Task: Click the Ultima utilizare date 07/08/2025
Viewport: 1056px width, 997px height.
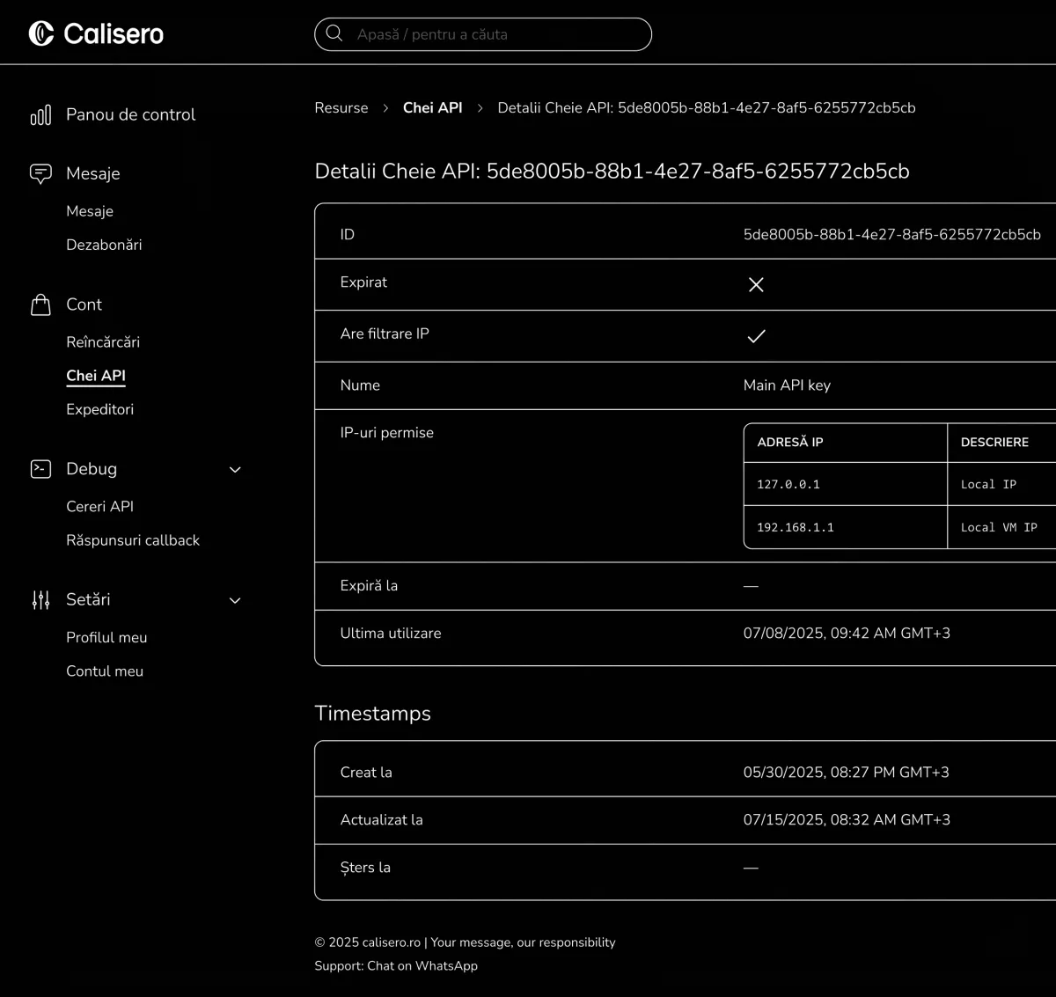Action: click(x=847, y=633)
